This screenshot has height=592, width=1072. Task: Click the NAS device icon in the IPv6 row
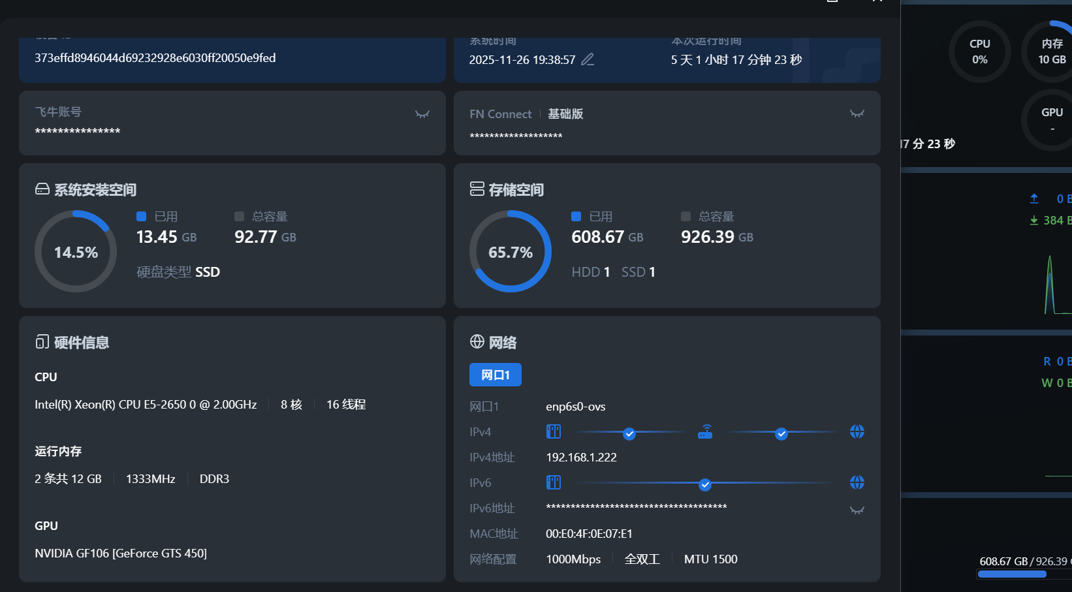pos(554,482)
